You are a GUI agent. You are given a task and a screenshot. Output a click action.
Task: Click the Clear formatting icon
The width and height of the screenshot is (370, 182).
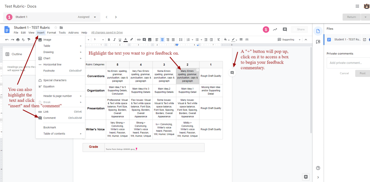click(218, 39)
